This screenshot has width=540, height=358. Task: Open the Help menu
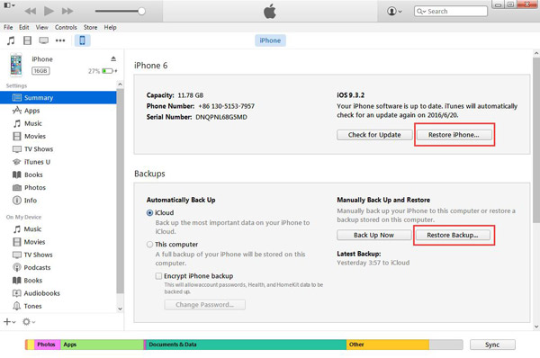coord(110,27)
